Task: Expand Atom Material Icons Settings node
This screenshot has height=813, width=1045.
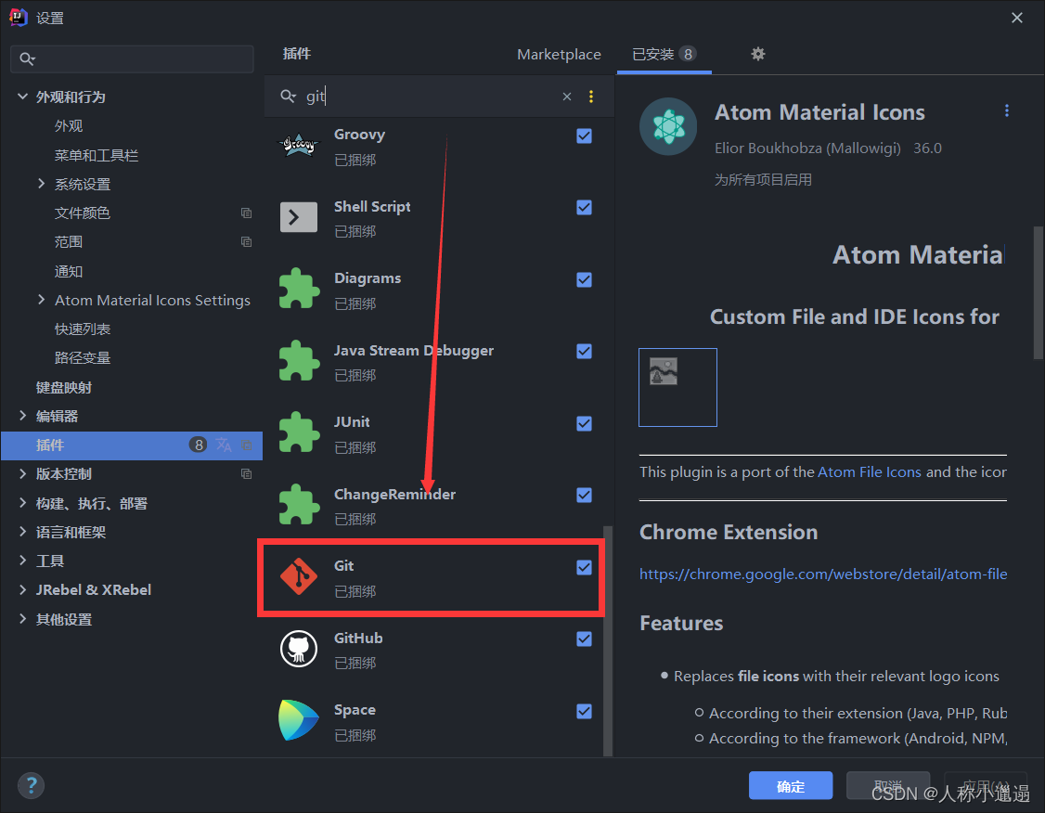Action: (42, 300)
